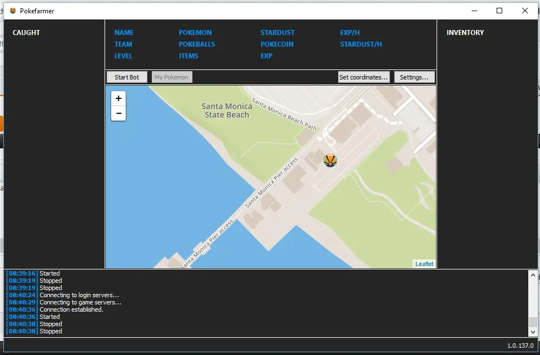Click the Santa Monica Beach Path label
540x355 pixels.
[284, 114]
